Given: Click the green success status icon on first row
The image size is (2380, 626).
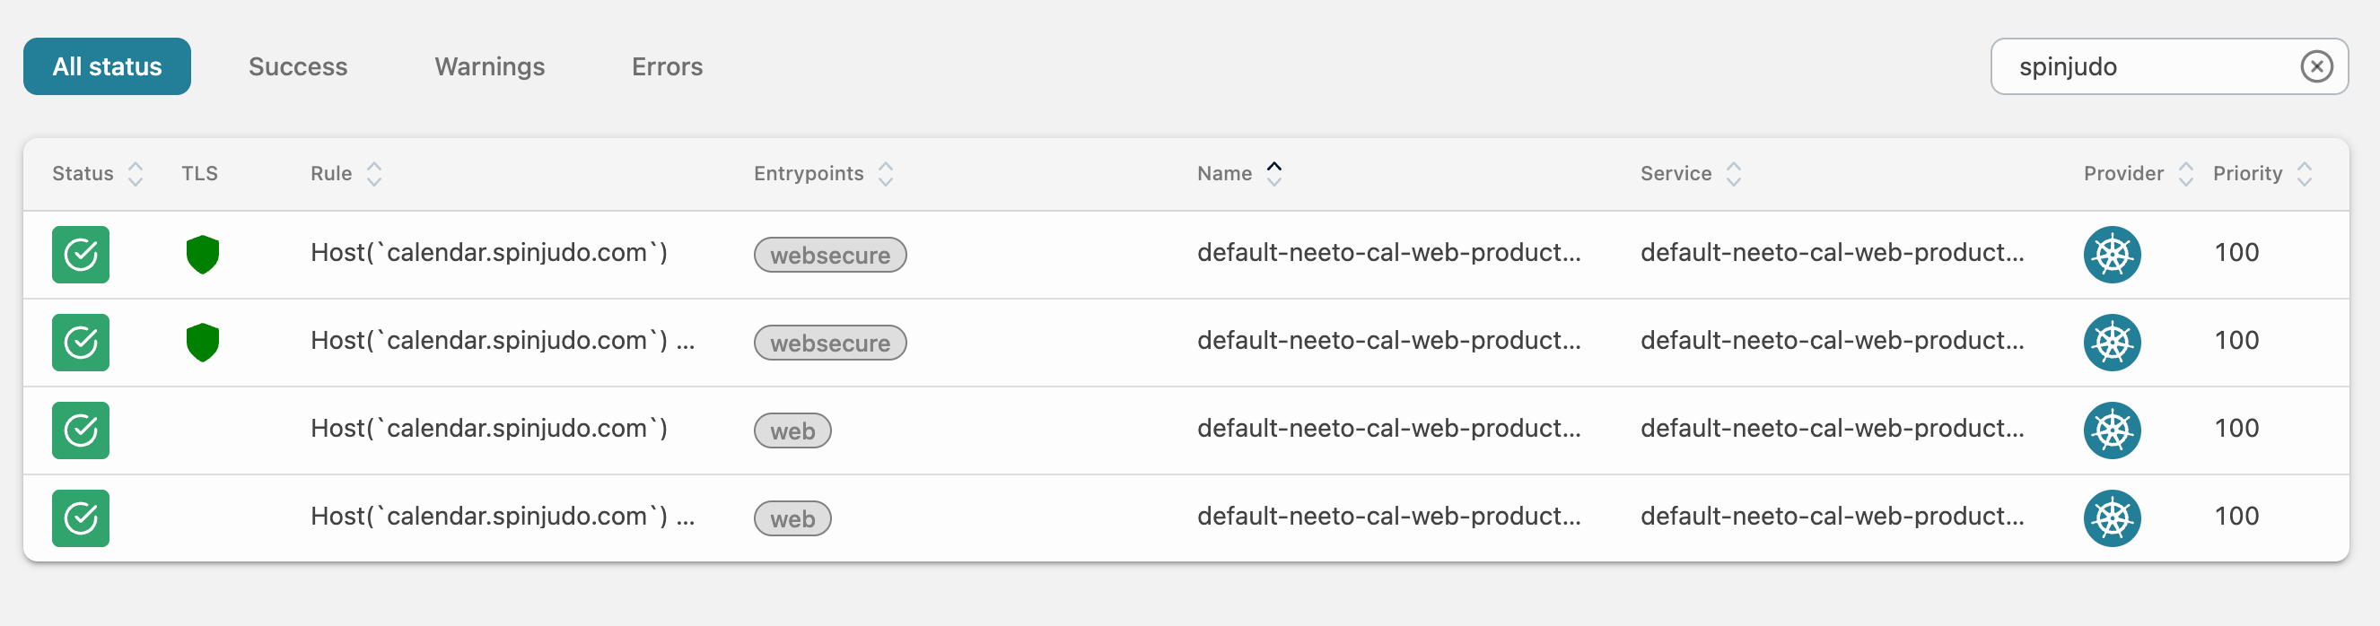Looking at the screenshot, I should (x=81, y=255).
